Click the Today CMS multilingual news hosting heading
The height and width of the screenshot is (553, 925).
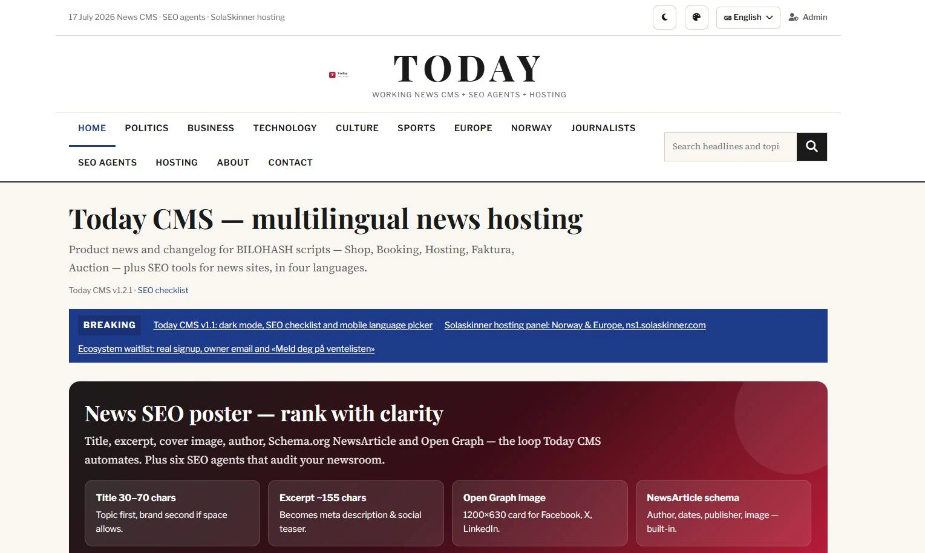coord(325,219)
